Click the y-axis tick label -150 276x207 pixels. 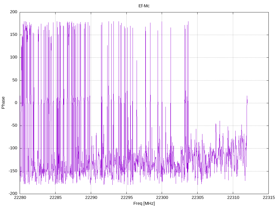tap(13, 171)
